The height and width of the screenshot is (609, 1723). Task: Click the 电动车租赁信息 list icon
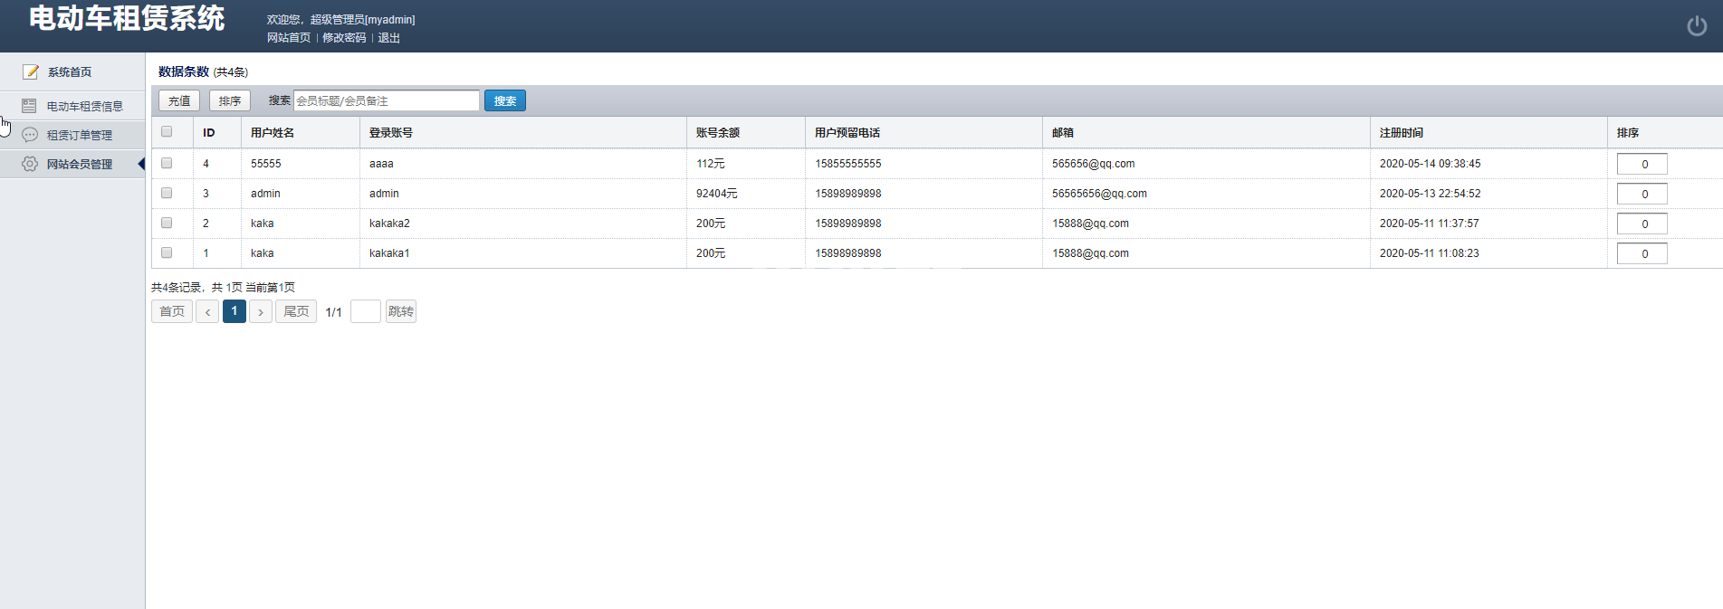[x=29, y=106]
